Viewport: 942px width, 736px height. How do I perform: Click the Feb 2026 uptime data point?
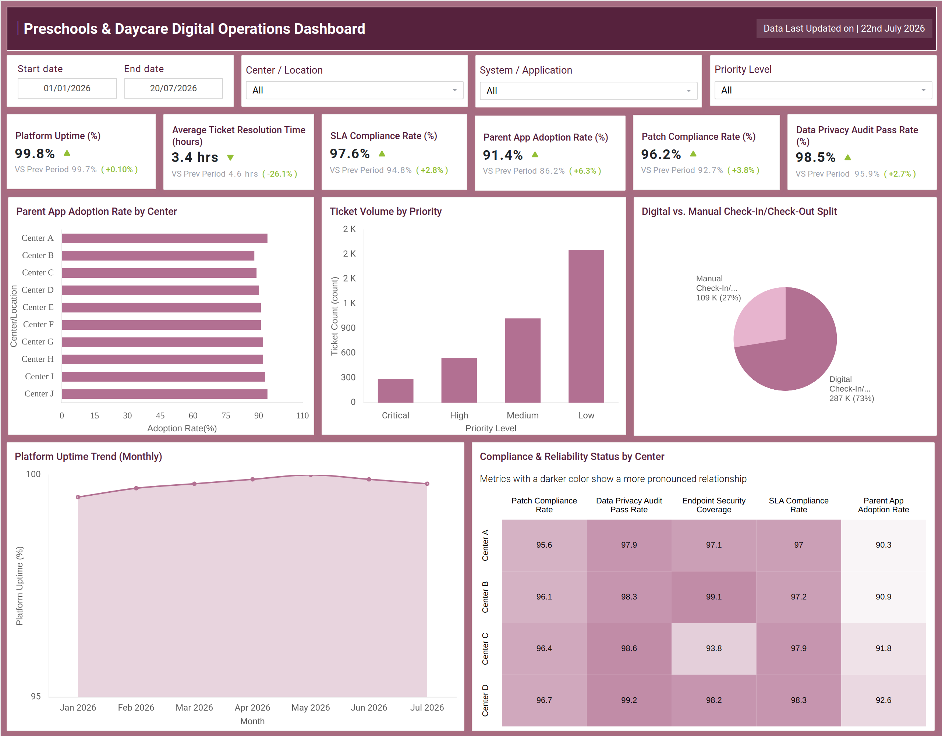point(136,488)
